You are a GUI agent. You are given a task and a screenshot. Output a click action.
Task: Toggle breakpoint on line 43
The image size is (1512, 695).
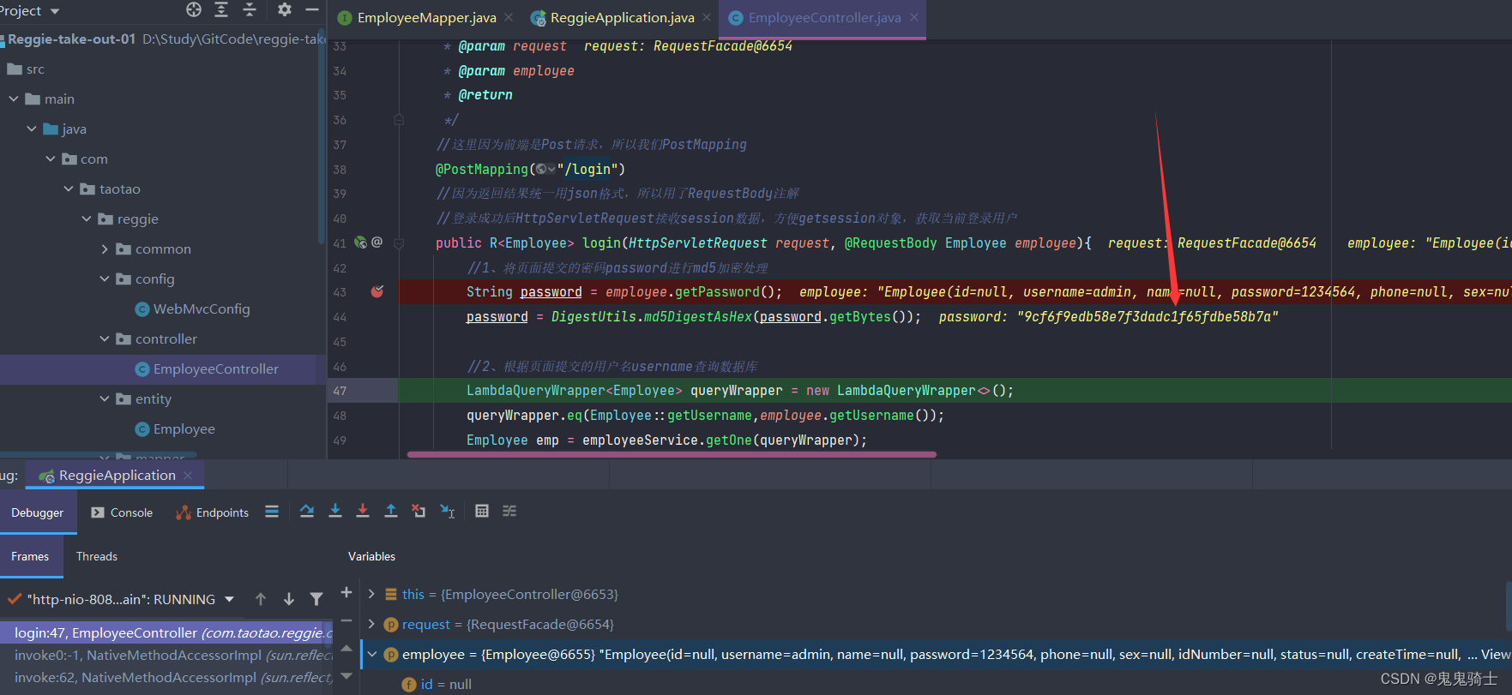[x=376, y=292]
